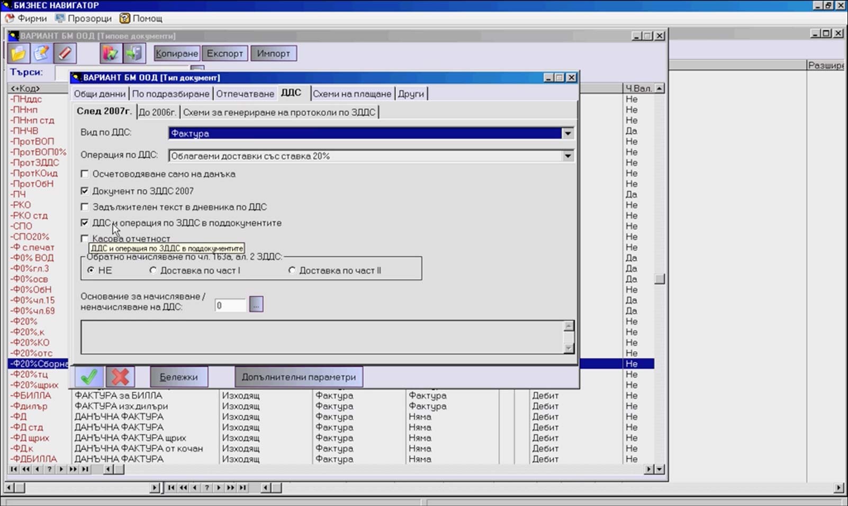This screenshot has height=506, width=848.
Task: Click the Експорт button
Action: coord(225,53)
